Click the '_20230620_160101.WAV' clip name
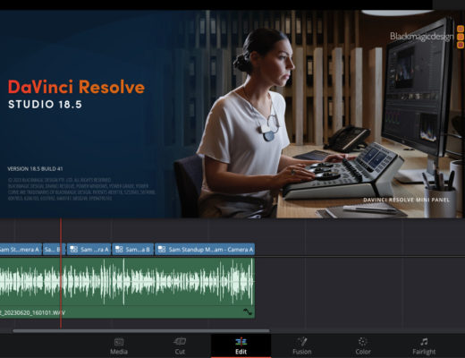The height and width of the screenshot is (358, 465). pyautogui.click(x=33, y=312)
